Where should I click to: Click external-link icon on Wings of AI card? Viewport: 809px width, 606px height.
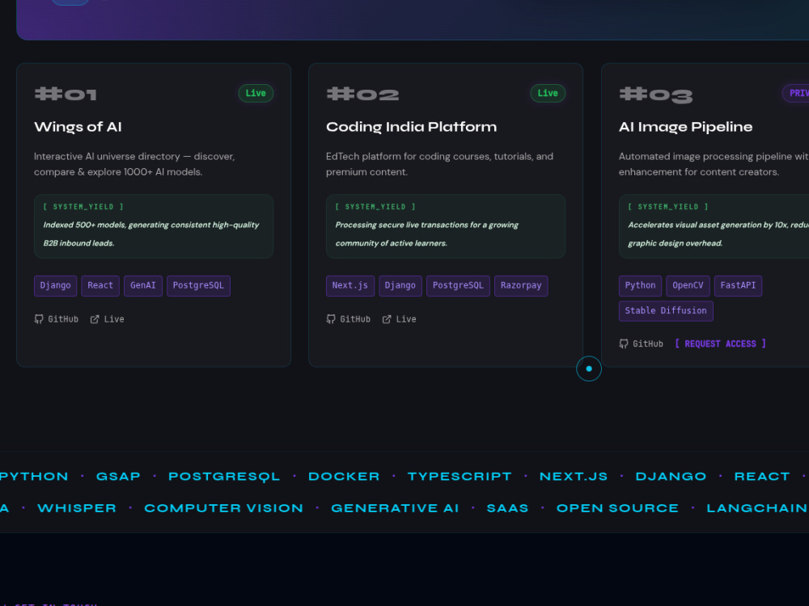tap(95, 319)
